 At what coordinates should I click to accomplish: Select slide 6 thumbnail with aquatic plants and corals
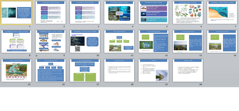pos(188,13)
